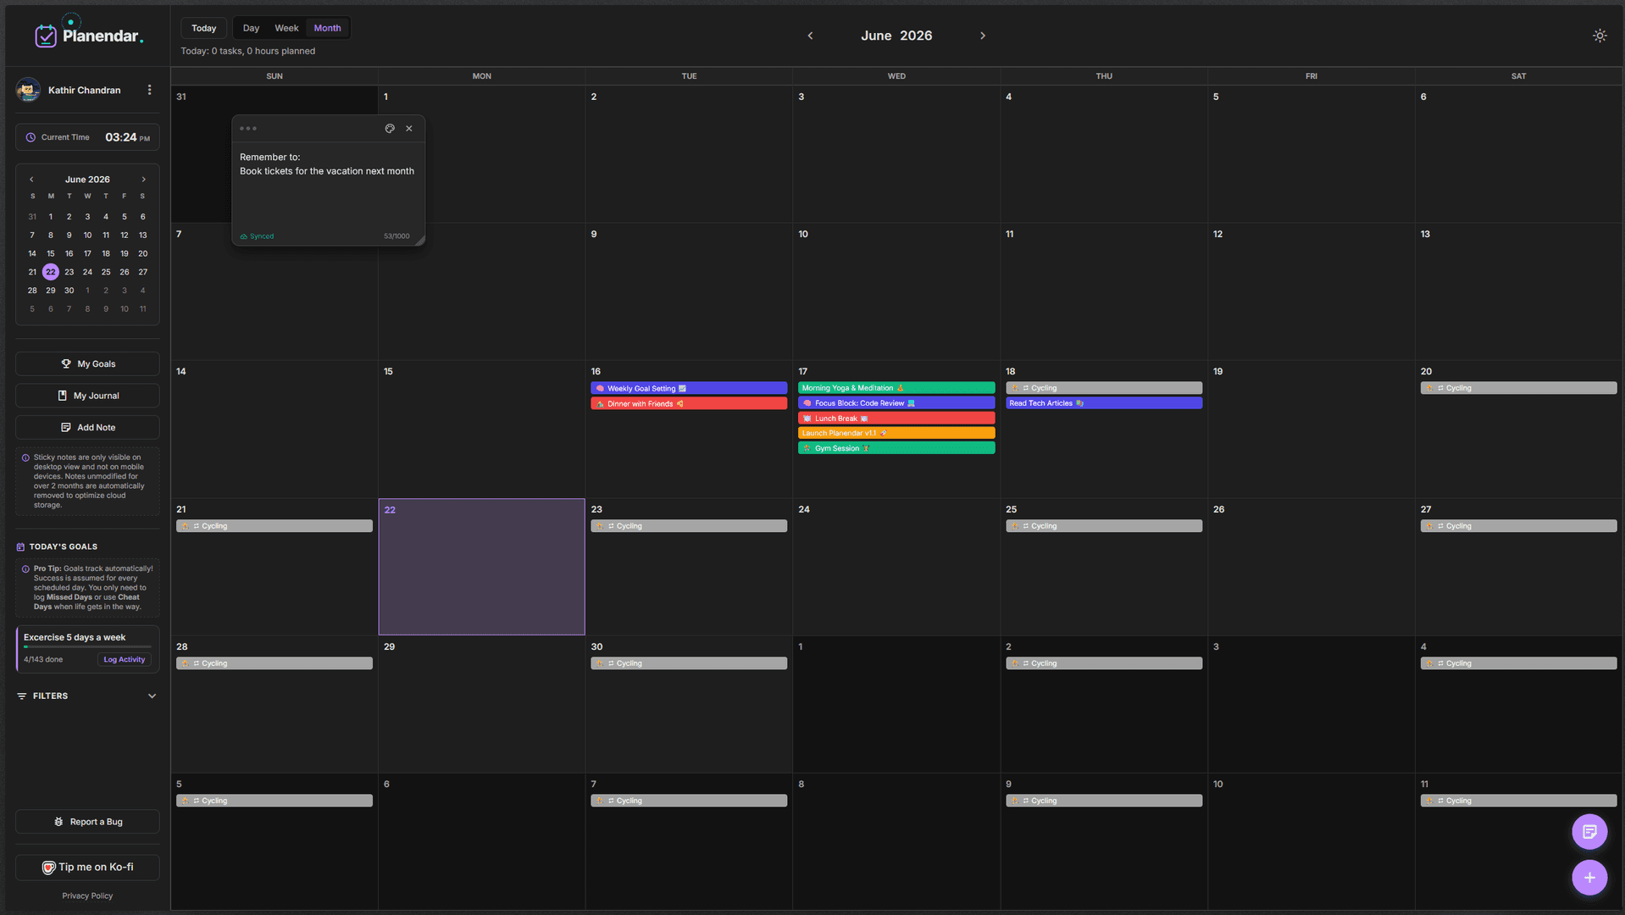
Task: Click the Today's Goals heading icon
Action: [21, 546]
